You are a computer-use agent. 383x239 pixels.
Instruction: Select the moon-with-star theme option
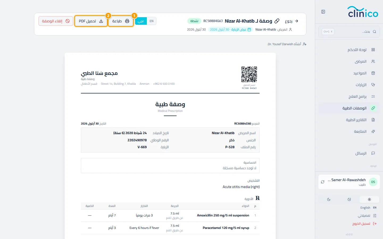[x=349, y=199]
